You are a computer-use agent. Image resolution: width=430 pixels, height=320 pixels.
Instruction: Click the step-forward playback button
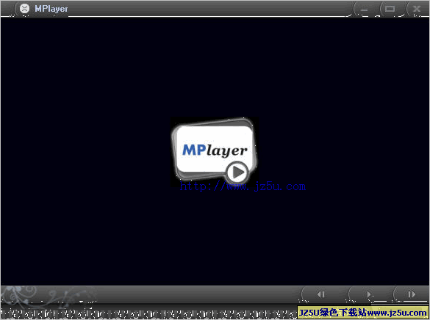pos(412,294)
